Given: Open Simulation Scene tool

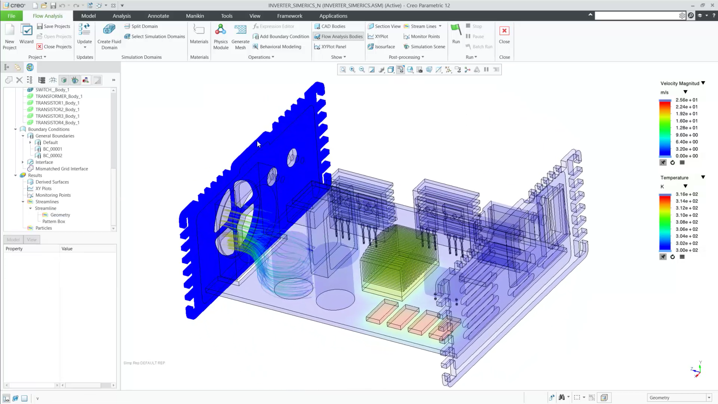Looking at the screenshot, I should click(424, 46).
